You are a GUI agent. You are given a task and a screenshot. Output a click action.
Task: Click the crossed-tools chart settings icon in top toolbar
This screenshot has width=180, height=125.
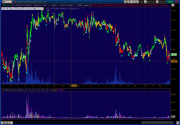click(x=125, y=2)
